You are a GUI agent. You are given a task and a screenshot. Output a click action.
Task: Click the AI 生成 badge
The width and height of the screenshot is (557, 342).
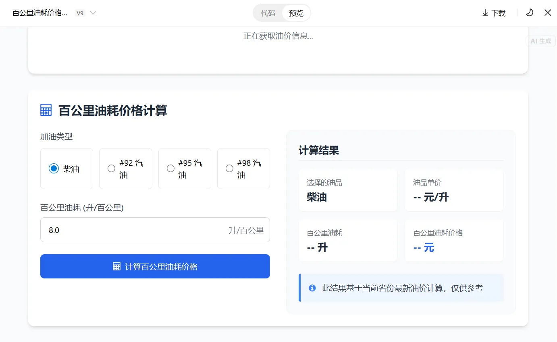click(540, 41)
